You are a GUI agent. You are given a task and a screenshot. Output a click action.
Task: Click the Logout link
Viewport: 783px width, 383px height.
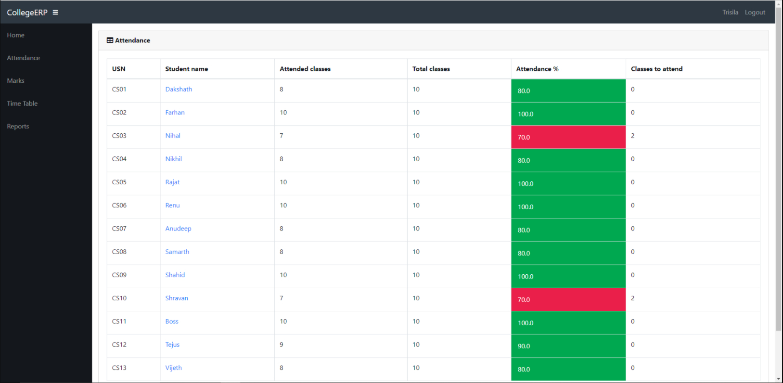755,13
